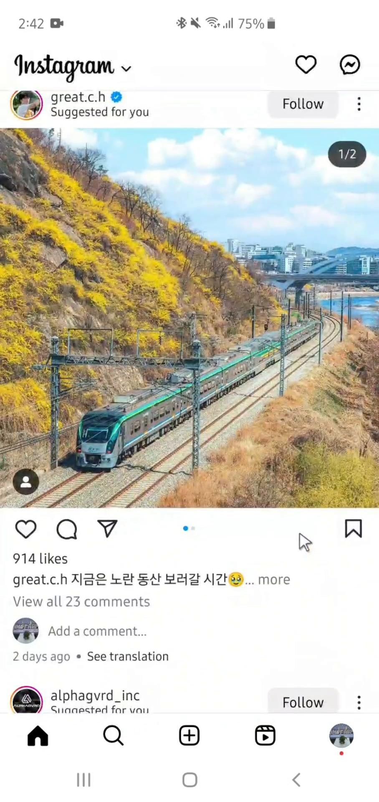Expand Instagram feed selector chevron
This screenshot has height=802, width=379.
(x=126, y=69)
